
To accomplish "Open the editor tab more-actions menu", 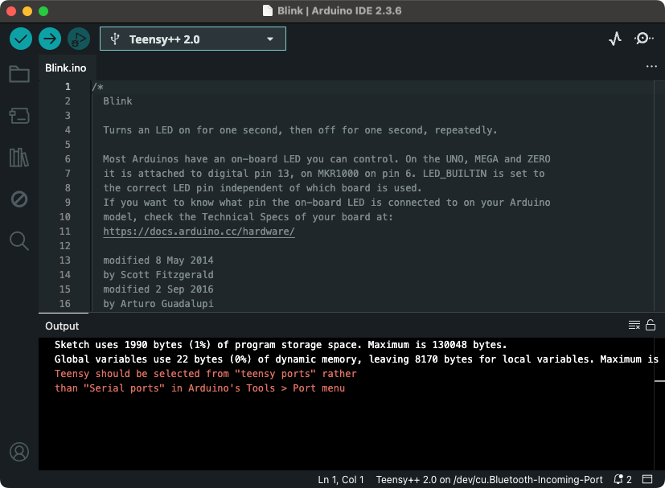I will click(x=651, y=68).
